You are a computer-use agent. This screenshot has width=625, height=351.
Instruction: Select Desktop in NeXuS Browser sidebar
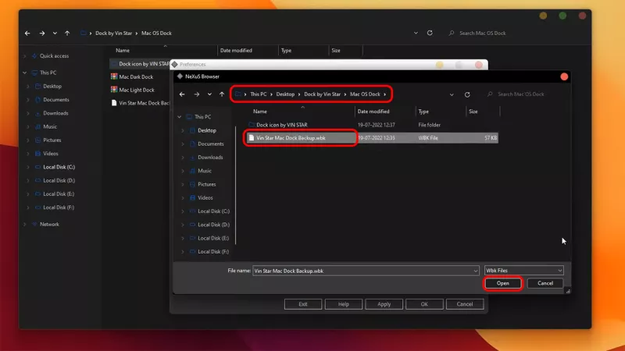207,130
